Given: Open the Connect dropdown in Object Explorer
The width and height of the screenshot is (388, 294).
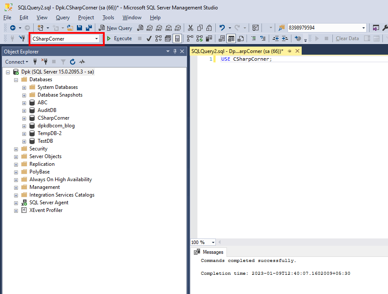Looking at the screenshot, I should (16, 62).
